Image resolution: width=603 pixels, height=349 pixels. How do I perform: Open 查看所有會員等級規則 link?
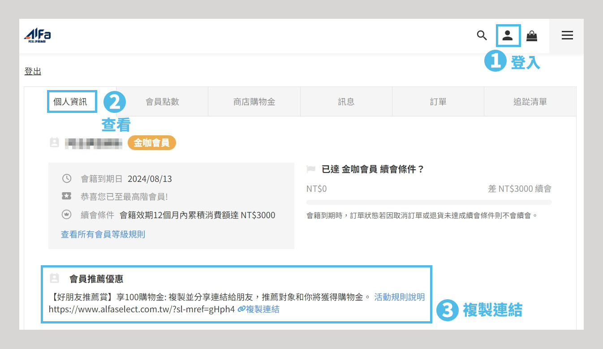coord(103,234)
